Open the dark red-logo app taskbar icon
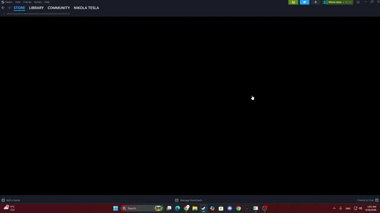Screen dimensions: 380x213 247,208
